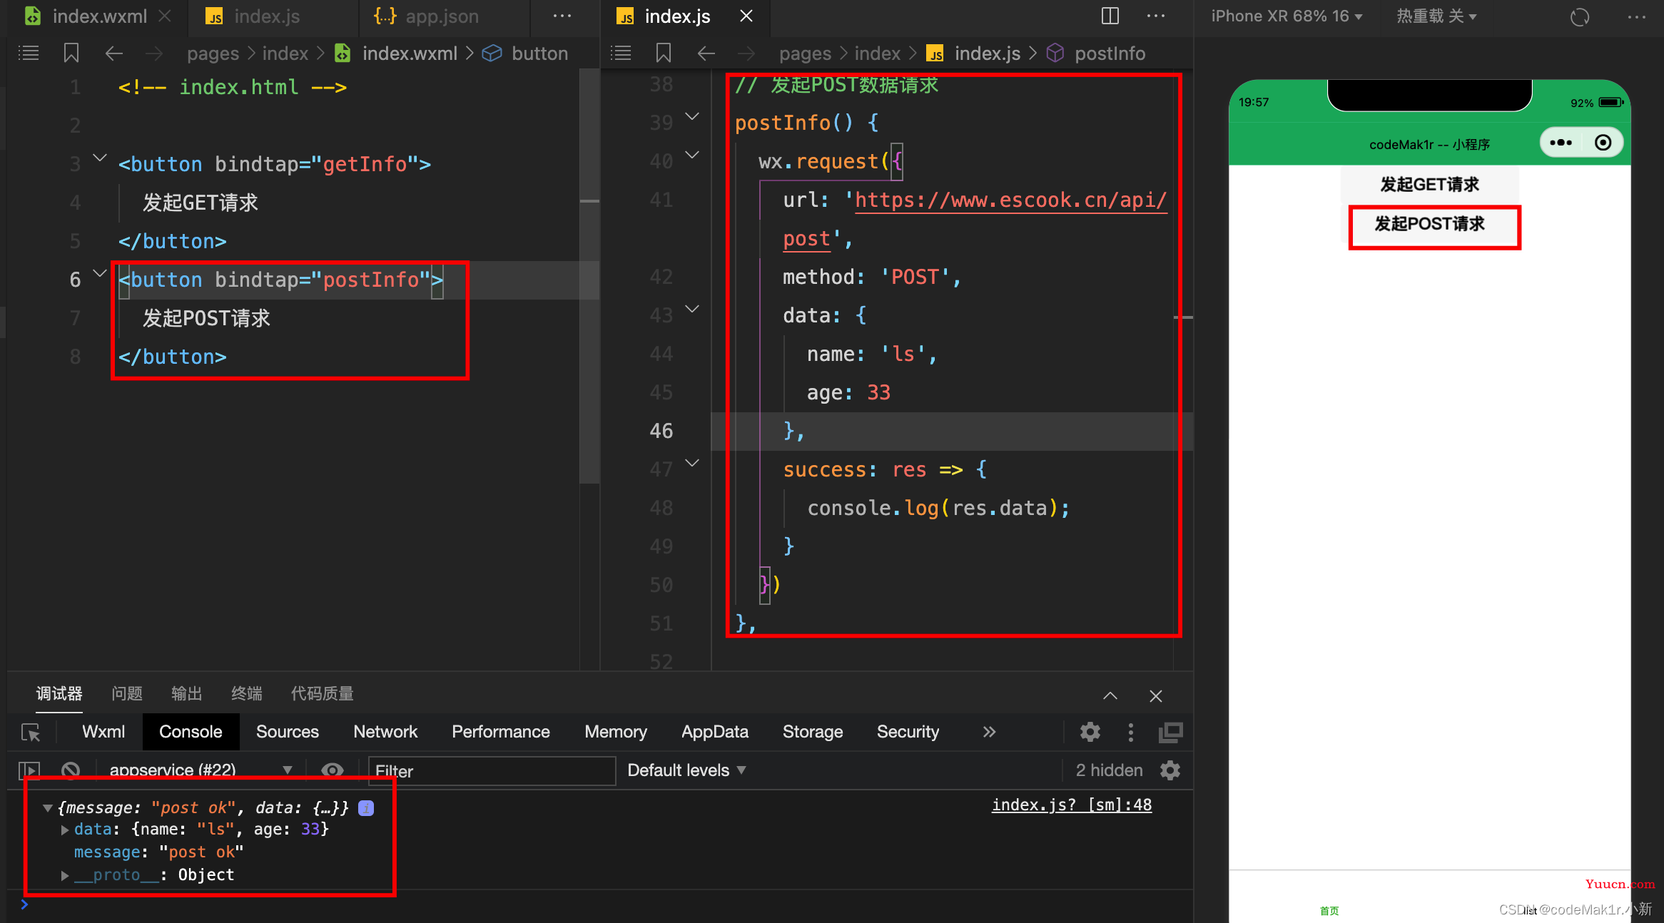1664x923 pixels.
Task: Close the debugger panel
Action: point(1156,695)
